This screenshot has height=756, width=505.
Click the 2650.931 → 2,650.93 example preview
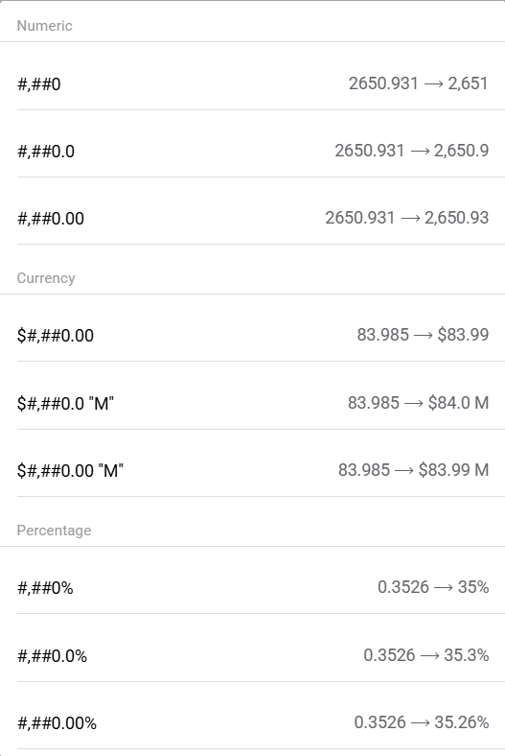coord(407,218)
